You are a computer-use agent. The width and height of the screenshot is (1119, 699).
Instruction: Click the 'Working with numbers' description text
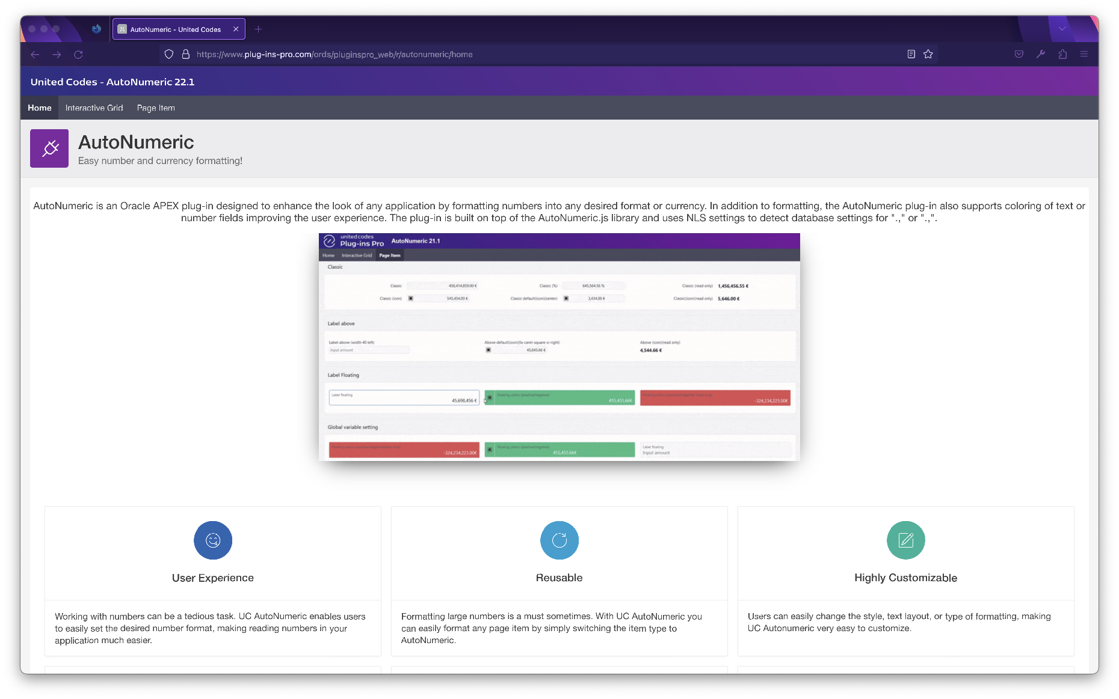210,628
